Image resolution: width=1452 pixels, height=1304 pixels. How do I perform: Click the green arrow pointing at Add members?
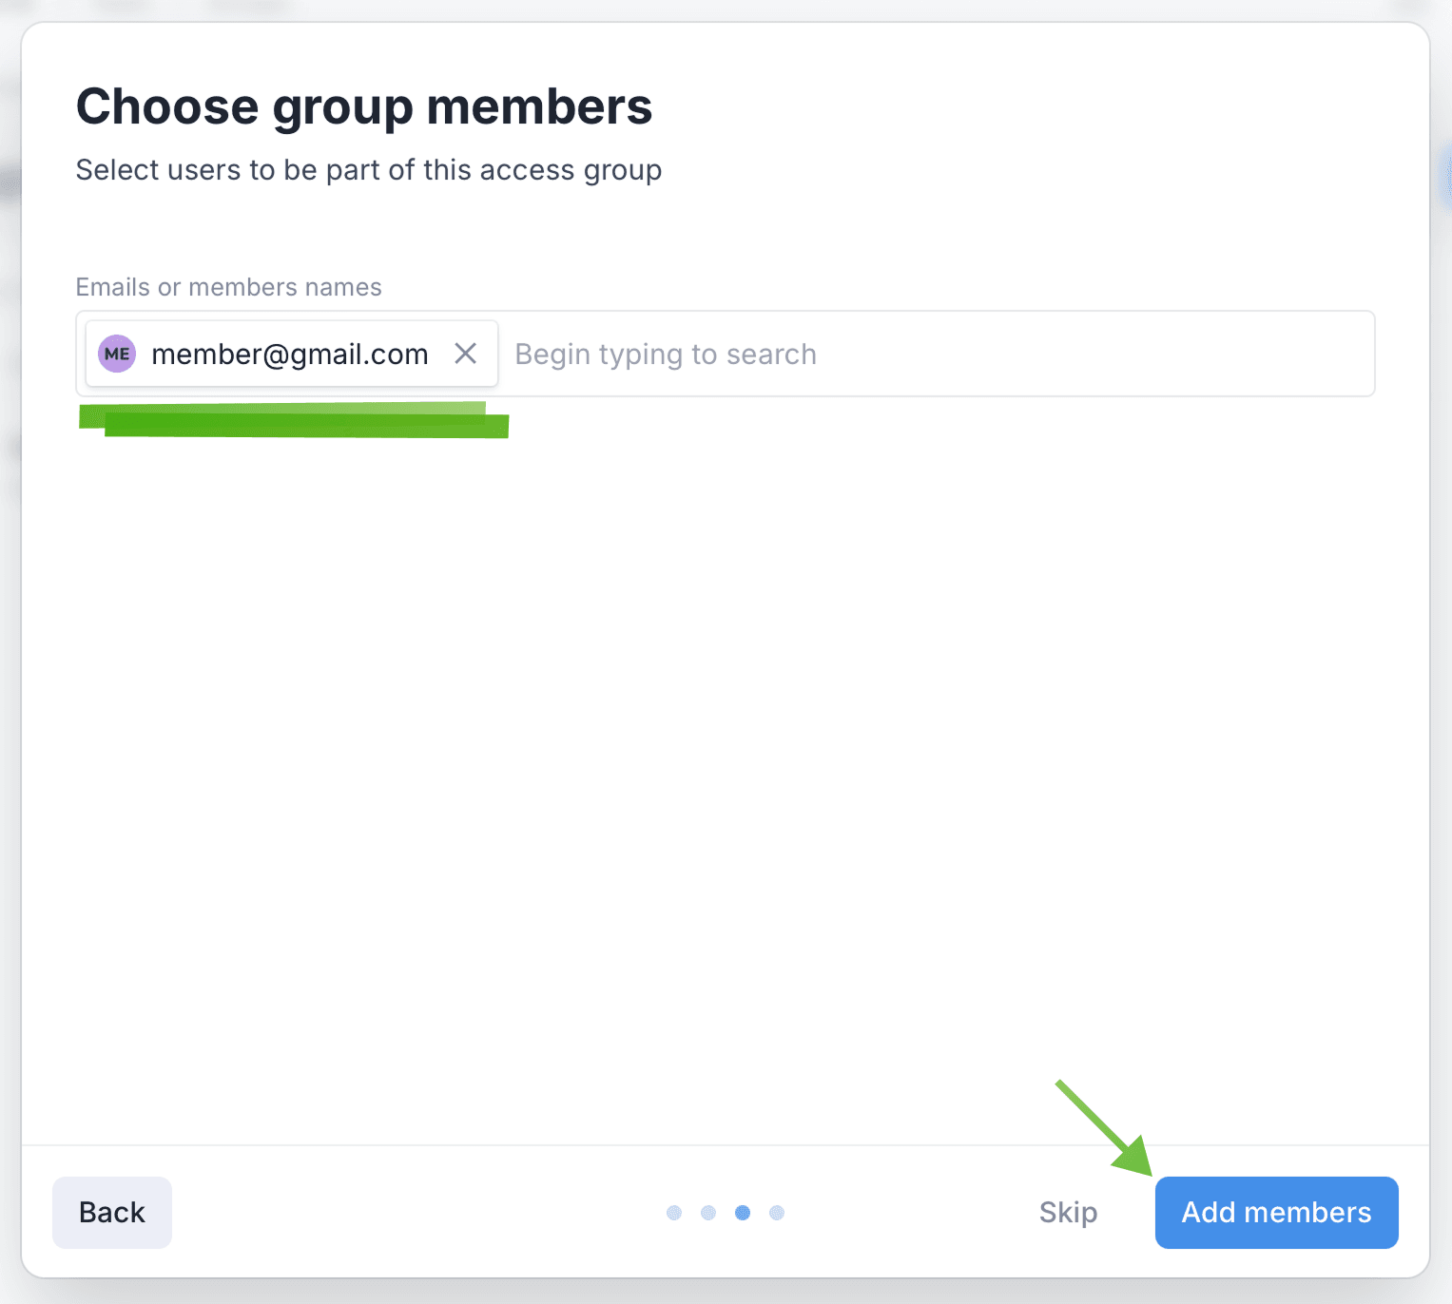click(x=1108, y=1131)
